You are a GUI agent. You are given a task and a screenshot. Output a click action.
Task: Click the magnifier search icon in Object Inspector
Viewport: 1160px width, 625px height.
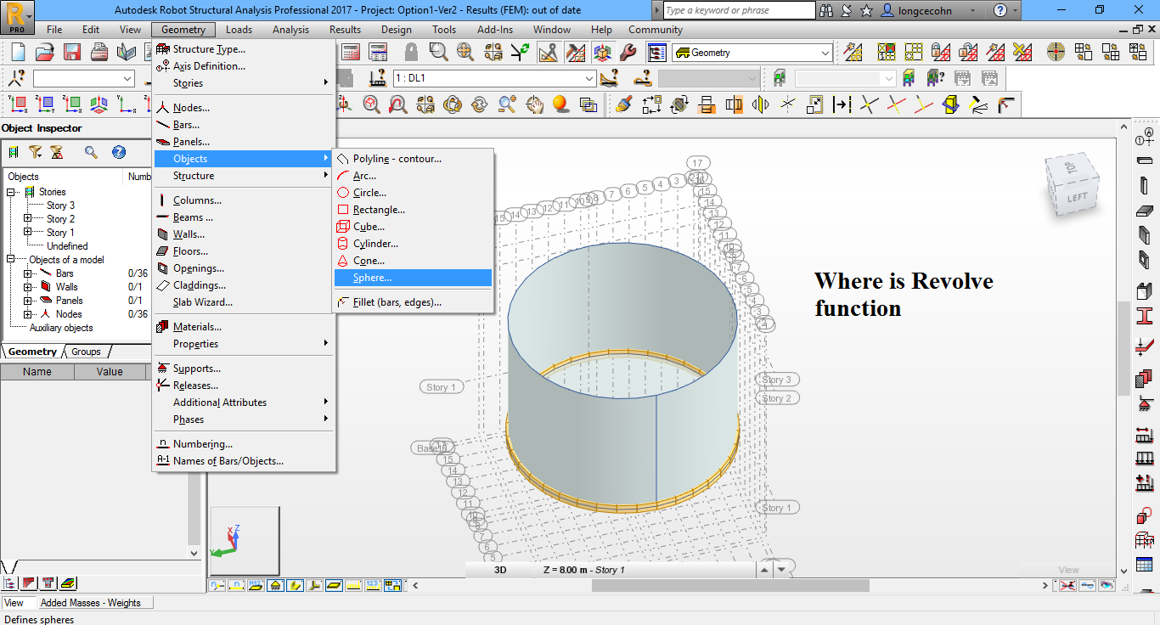click(89, 152)
